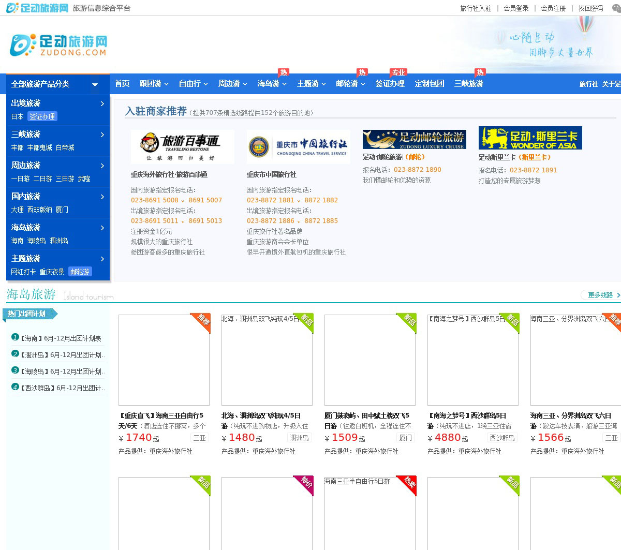Image resolution: width=621 pixels, height=550 pixels.
Task: Open thumbnail of 南海之梦号 西沙群岛 product
Action: pyautogui.click(x=473, y=360)
